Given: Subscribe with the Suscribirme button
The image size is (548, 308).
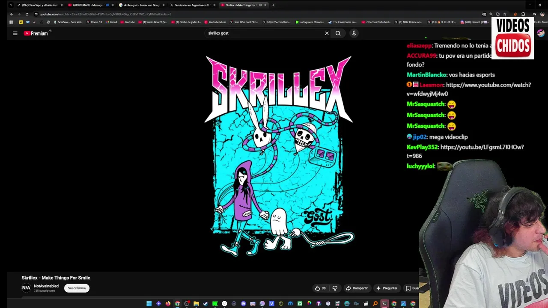Looking at the screenshot, I should [x=77, y=288].
